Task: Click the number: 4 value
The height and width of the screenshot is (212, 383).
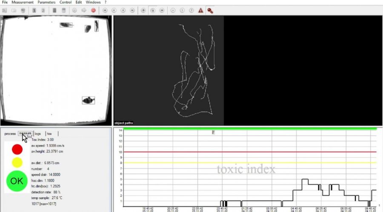Action: [40, 169]
